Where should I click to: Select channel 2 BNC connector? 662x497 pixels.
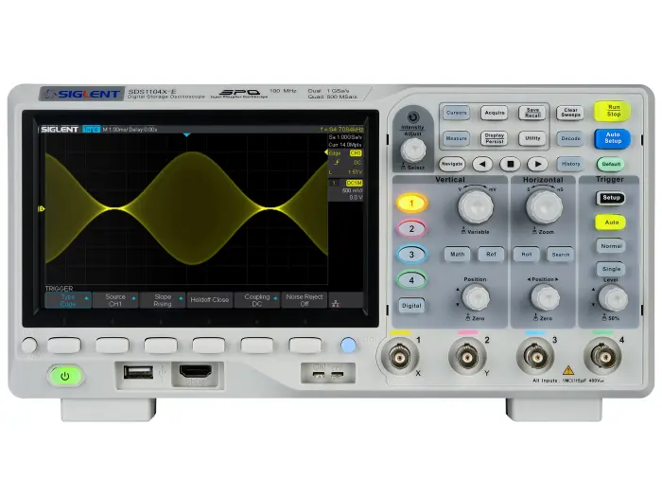[x=467, y=358]
